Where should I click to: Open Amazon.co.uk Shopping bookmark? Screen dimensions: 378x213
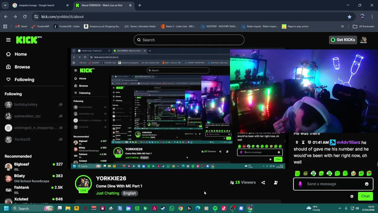[x=102, y=26]
